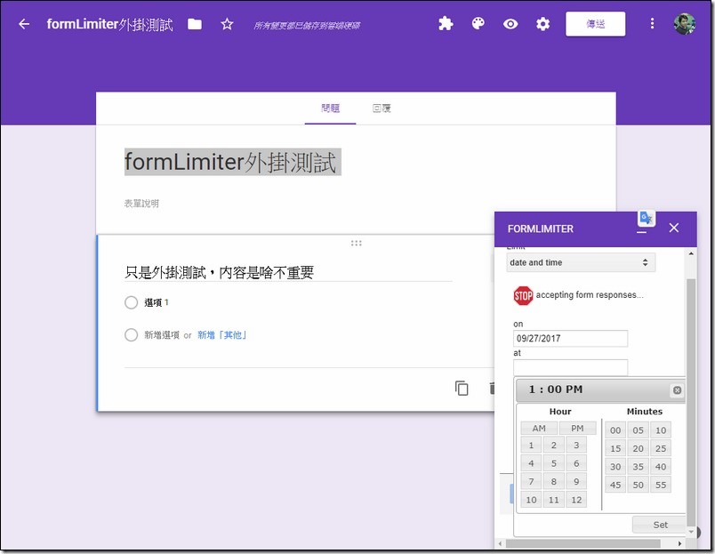Choose hour 3 in time picker
The height and width of the screenshot is (554, 715).
point(576,445)
